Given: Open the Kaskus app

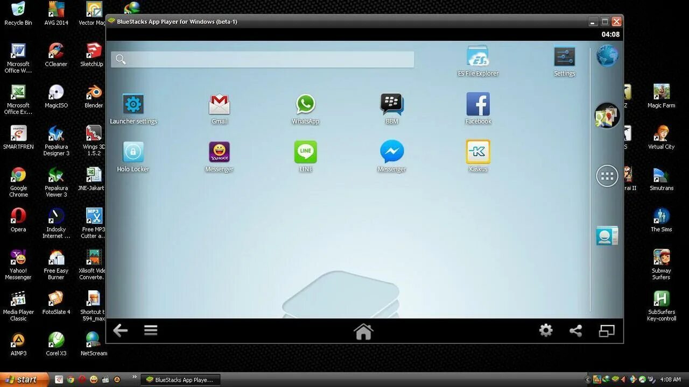Looking at the screenshot, I should (478, 152).
